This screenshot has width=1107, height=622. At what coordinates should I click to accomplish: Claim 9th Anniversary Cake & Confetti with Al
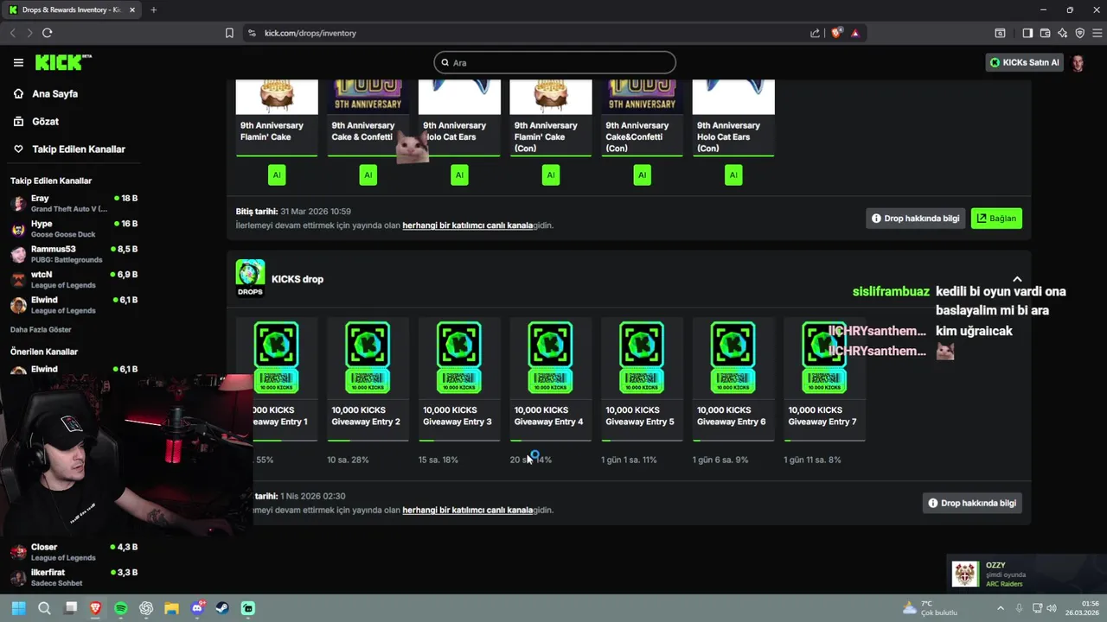[368, 175]
